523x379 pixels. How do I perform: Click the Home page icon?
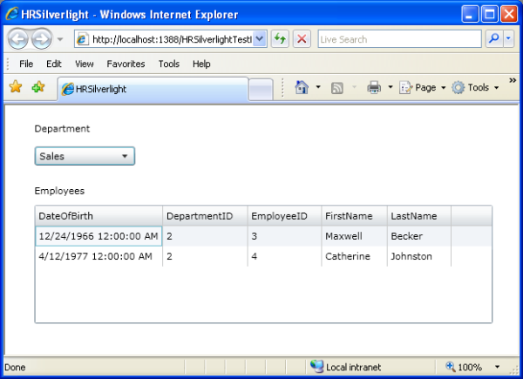coord(302,87)
